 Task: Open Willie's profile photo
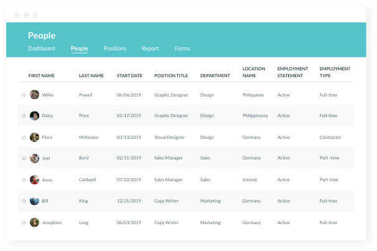34,95
